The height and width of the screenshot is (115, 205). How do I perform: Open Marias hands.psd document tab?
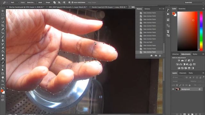[26, 7]
